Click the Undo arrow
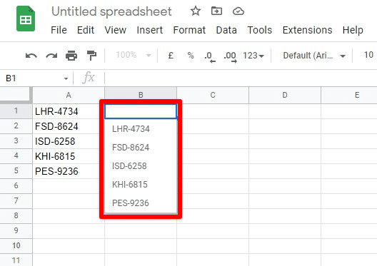This screenshot has width=377, height=266. (31, 56)
